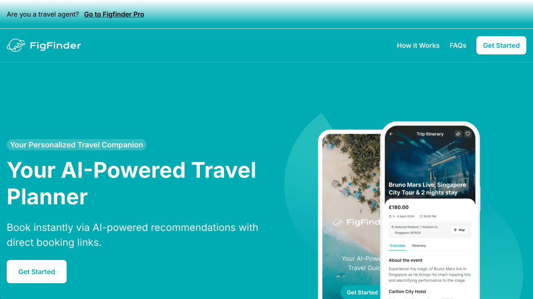The image size is (533, 299).
Task: Tap the heart favorite icon in mockup
Action: point(468,134)
